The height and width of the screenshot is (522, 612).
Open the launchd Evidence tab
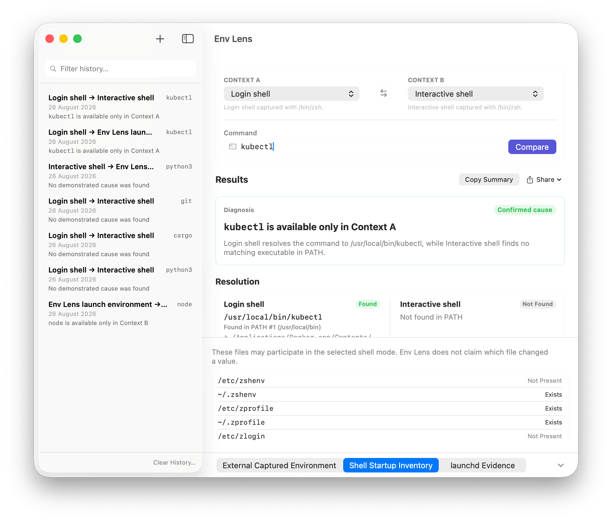[482, 465]
